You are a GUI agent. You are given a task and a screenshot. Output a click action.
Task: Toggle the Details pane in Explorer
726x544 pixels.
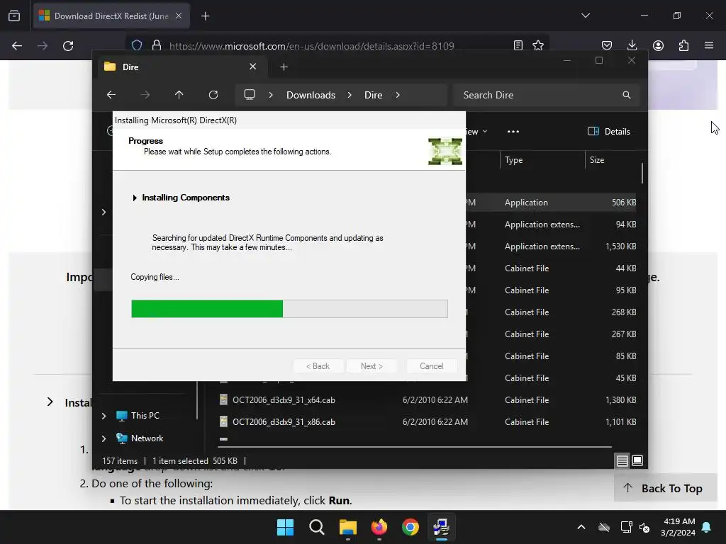[x=609, y=131]
